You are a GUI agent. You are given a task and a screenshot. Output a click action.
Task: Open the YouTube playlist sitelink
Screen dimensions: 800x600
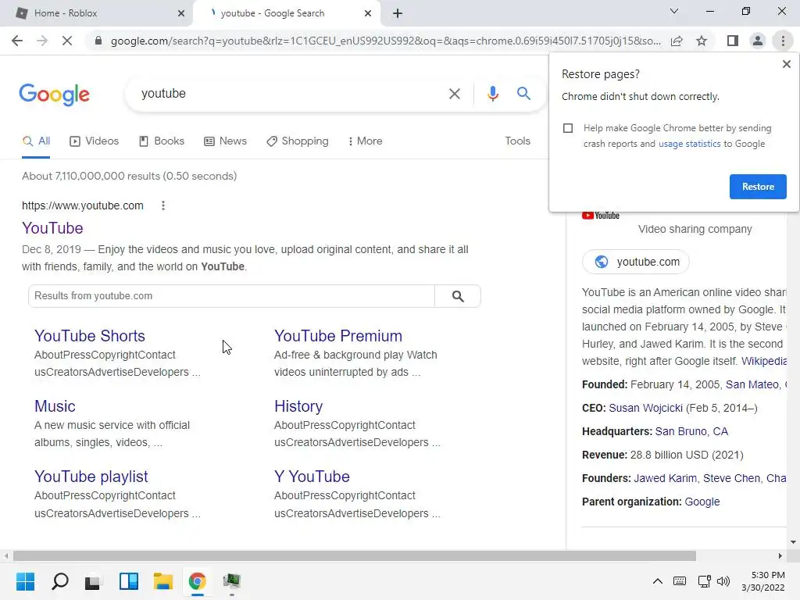[91, 477]
